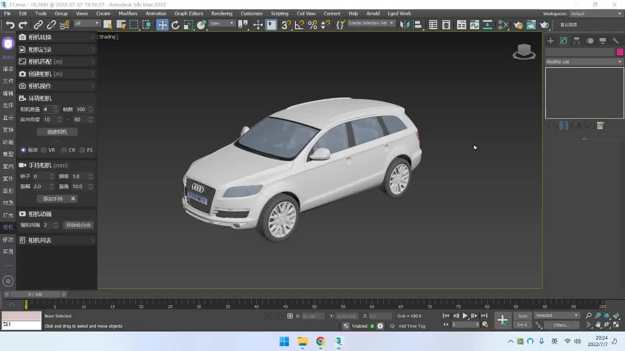625x351 pixels.
Task: Activate the Select and Rotate tool
Action: coord(175,25)
